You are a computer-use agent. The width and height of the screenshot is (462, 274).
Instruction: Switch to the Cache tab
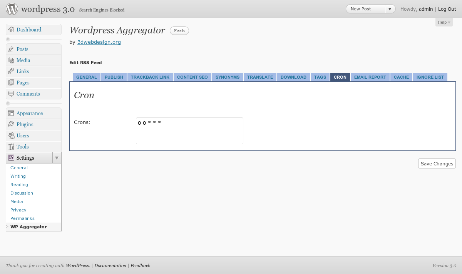(401, 77)
